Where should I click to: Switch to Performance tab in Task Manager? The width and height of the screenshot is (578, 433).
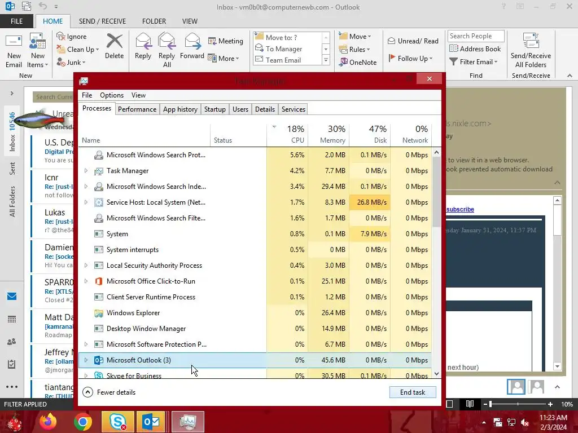point(137,109)
